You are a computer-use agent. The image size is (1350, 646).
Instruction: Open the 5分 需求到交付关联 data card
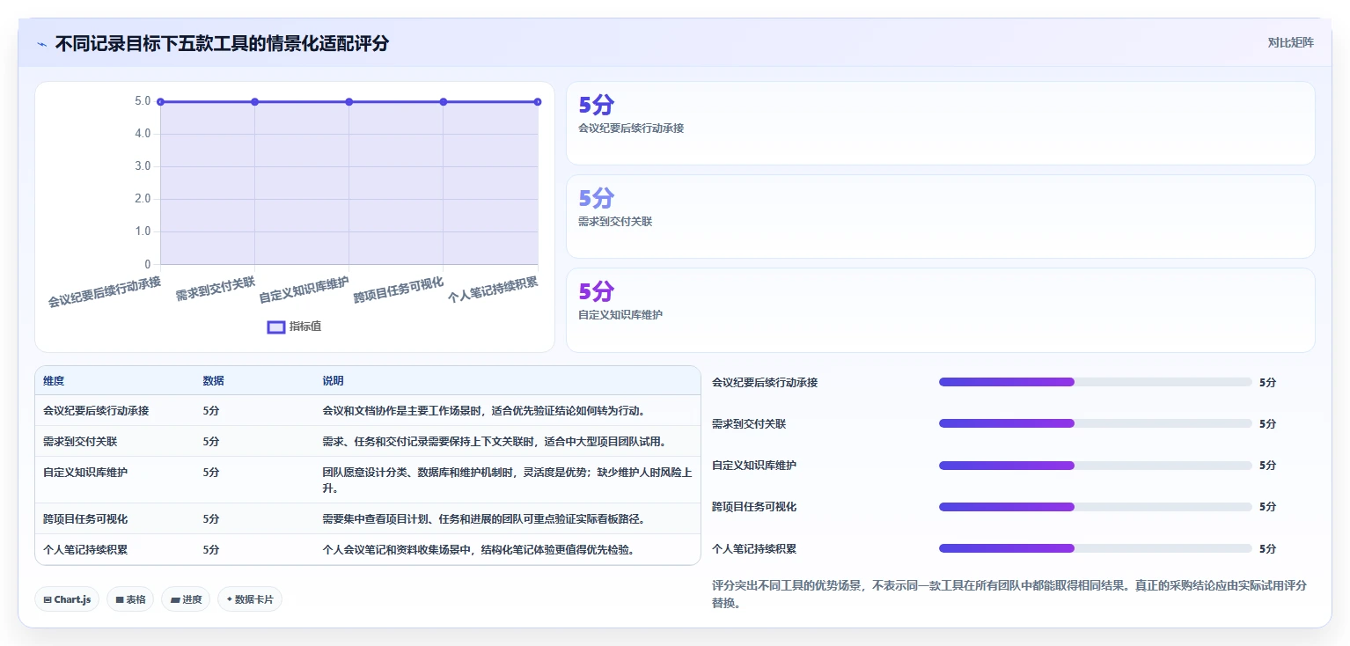pos(940,217)
